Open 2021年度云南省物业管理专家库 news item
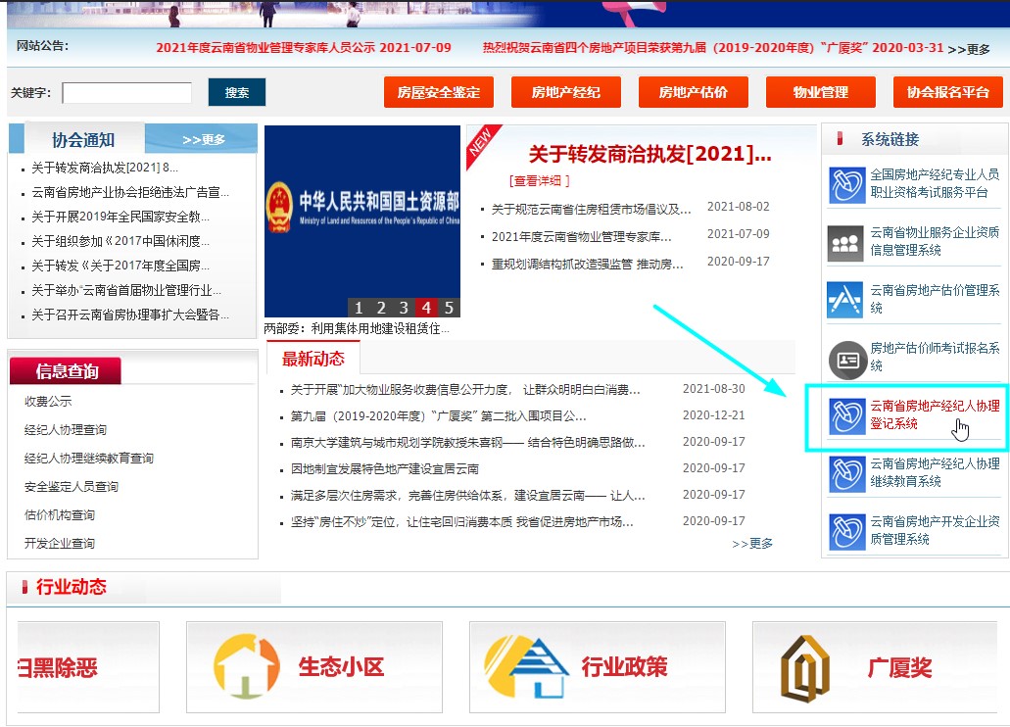Viewport: 1010px width, 727px height. tap(582, 237)
